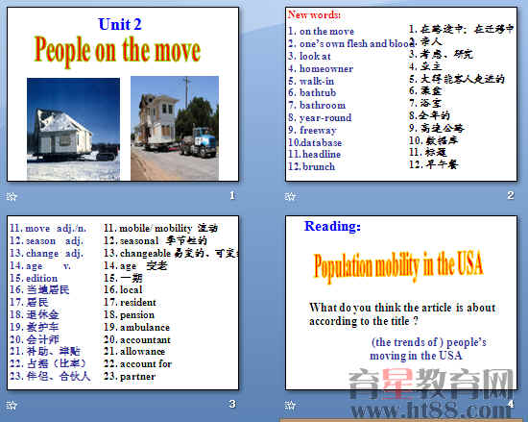Image resolution: width=528 pixels, height=422 pixels.
Task: Click slide number 1 label
Action: pyautogui.click(x=232, y=195)
